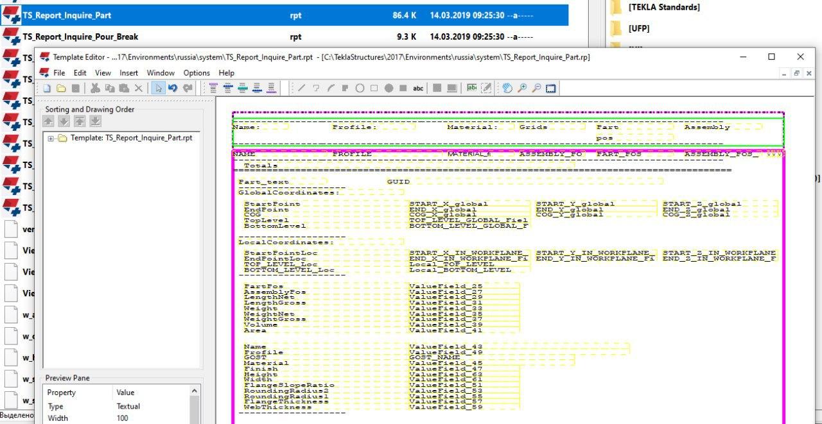Open the [TEKLA Standards] folder
This screenshot has height=424, width=822.
(664, 7)
